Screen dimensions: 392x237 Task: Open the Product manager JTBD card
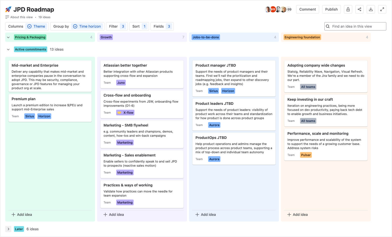tap(234, 78)
